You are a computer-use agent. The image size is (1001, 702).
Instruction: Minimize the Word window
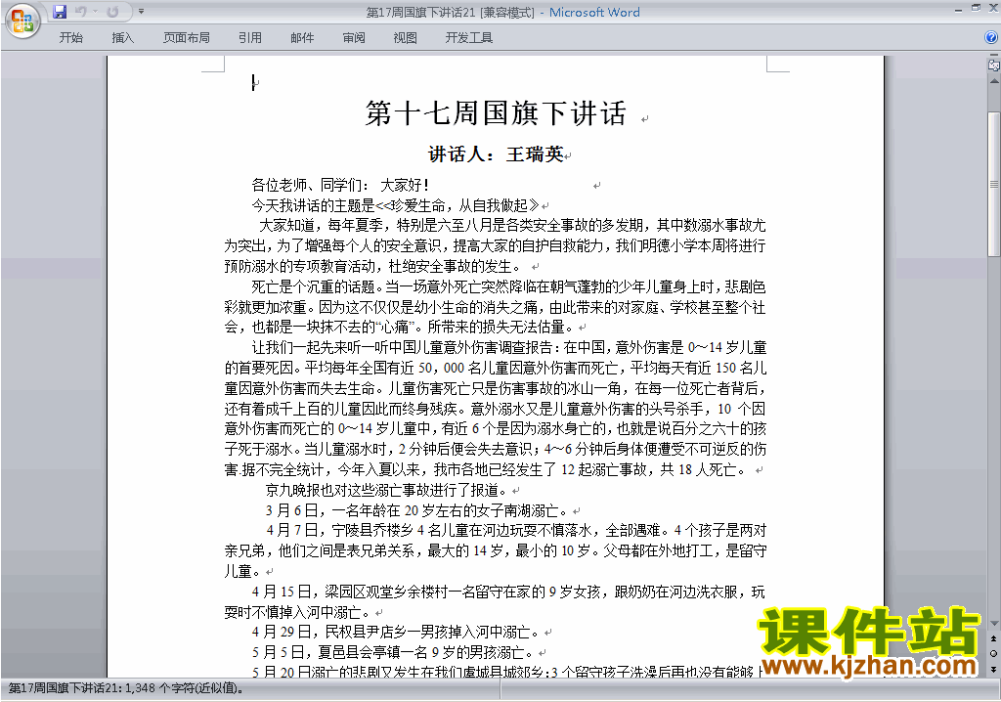click(x=959, y=10)
